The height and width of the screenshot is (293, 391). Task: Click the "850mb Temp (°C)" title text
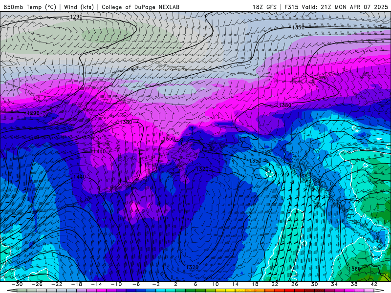30,7
